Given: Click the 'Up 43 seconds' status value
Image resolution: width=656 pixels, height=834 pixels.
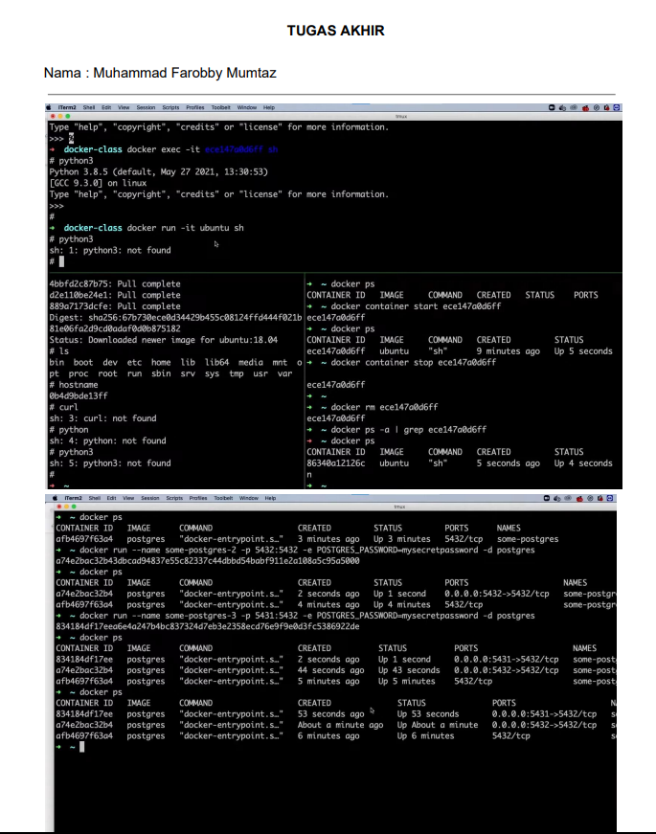Looking at the screenshot, I should point(409,670).
